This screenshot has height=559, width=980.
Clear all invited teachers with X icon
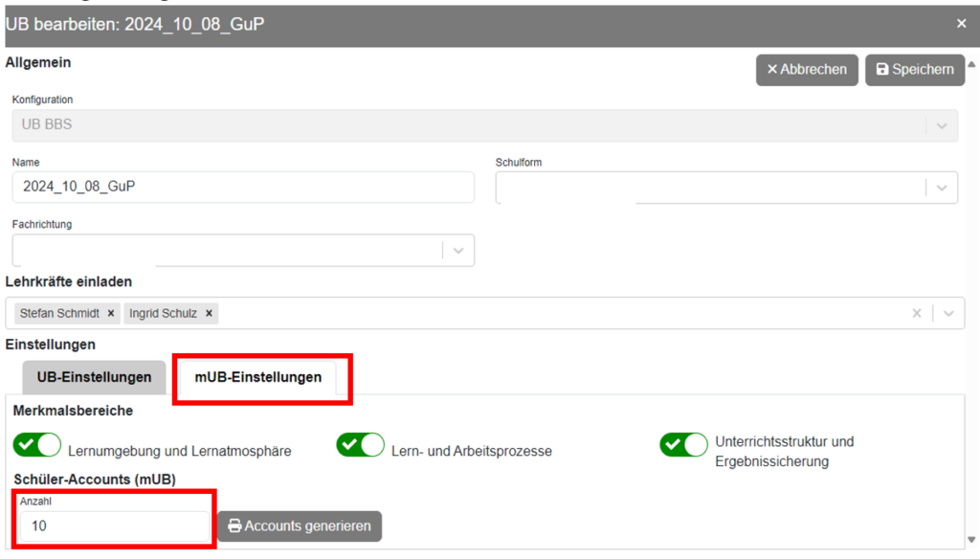point(917,313)
